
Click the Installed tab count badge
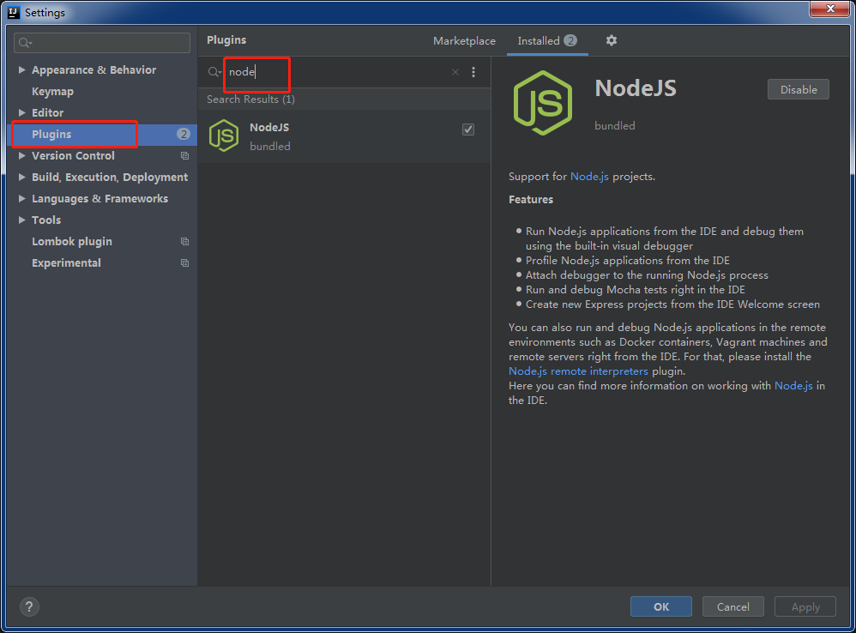(x=570, y=40)
